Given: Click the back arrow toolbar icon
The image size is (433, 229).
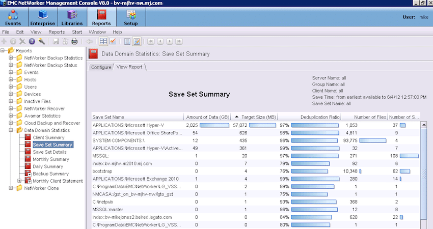Looking at the screenshot, I should tap(89, 41).
